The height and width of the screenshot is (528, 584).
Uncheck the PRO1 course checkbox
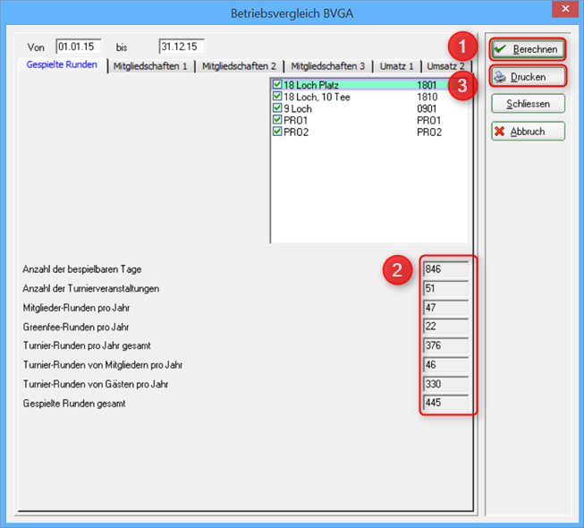click(x=277, y=120)
